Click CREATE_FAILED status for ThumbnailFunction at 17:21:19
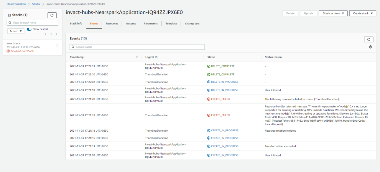The width and height of the screenshot is (380, 172). [x=218, y=115]
